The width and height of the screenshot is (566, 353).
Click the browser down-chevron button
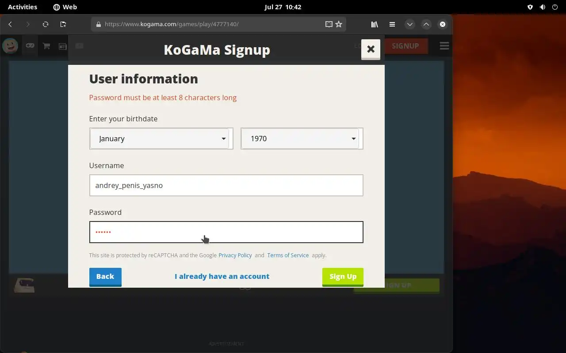pyautogui.click(x=410, y=24)
